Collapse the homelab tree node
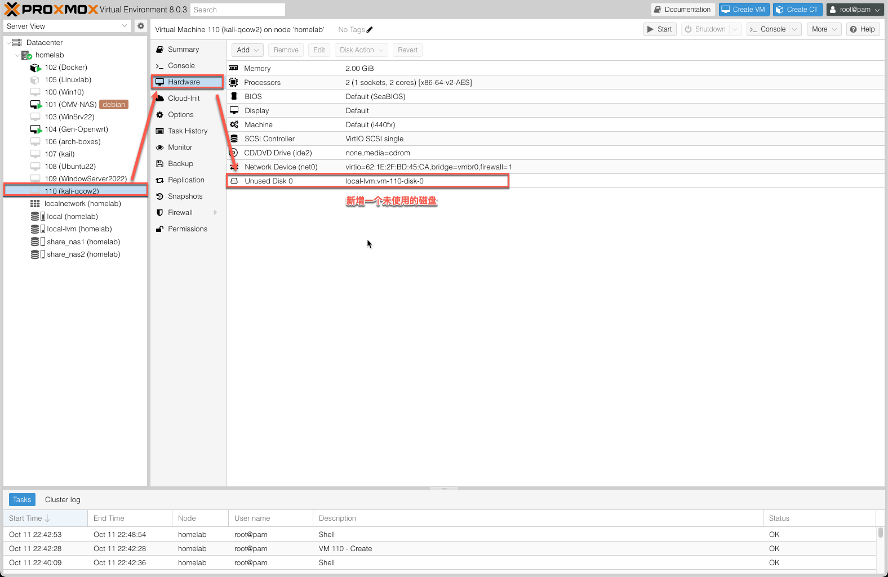 pyautogui.click(x=17, y=55)
